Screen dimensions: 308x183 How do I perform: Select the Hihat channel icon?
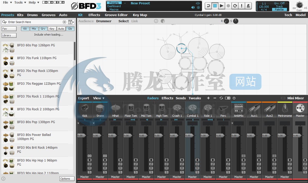coord(115,108)
